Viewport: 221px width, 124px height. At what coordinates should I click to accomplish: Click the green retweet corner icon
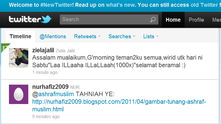coord(5,47)
